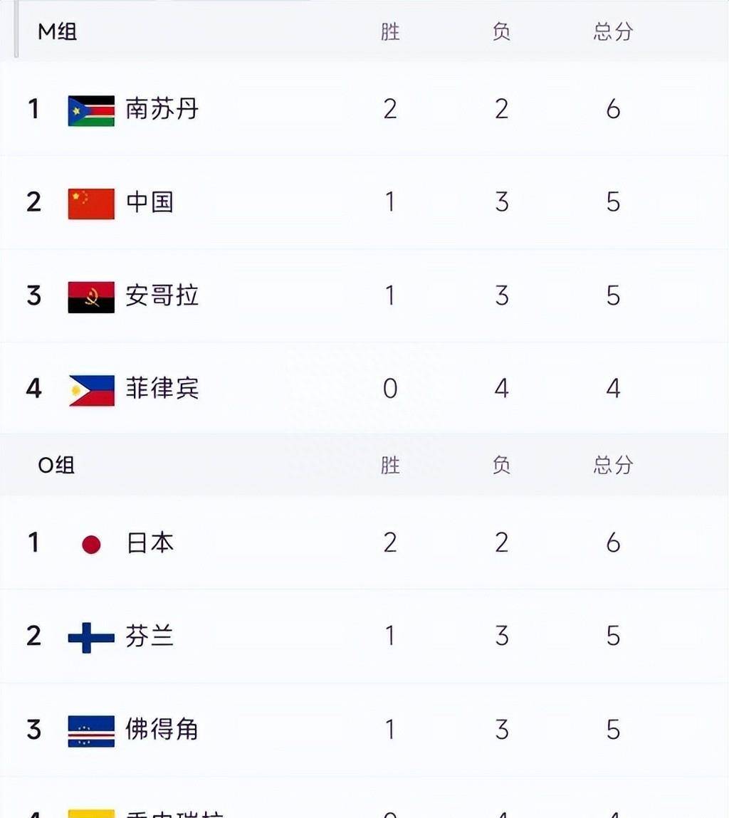Click the M组 group header
Viewport: 729px width, 818px height.
point(58,32)
